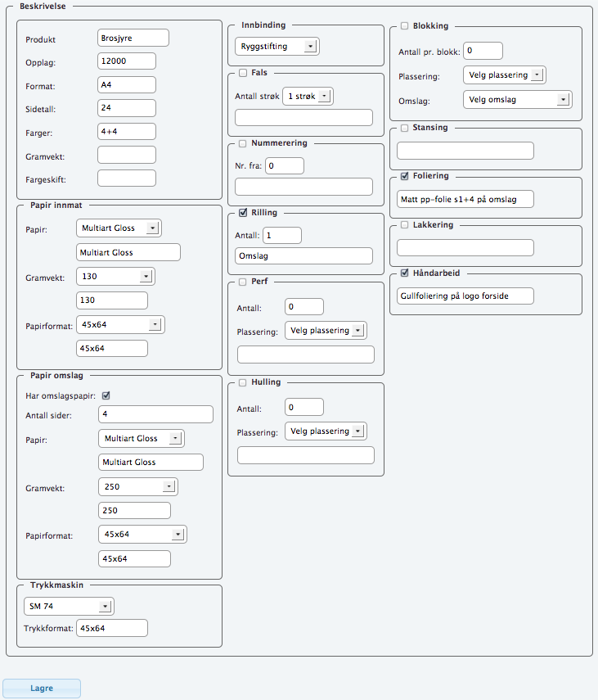Click the Lagre button

click(x=42, y=689)
